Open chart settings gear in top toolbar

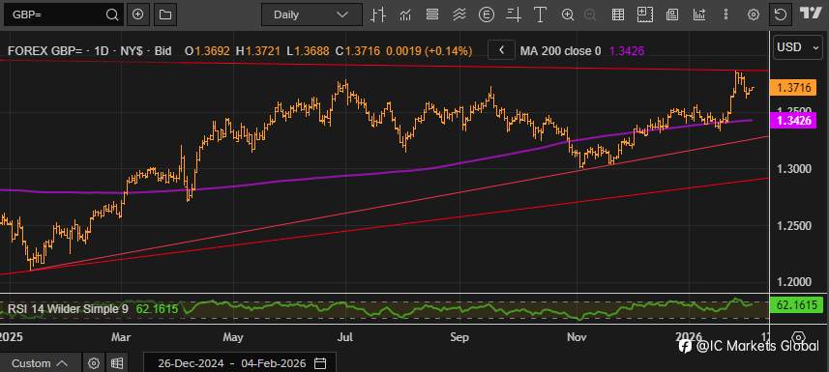pyautogui.click(x=754, y=14)
